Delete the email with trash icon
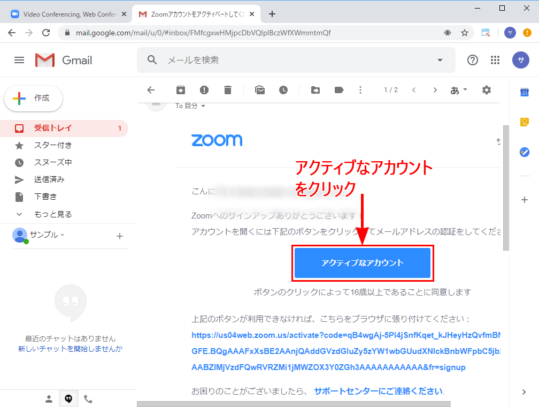Screen dimensions: 539x407 (x=228, y=90)
